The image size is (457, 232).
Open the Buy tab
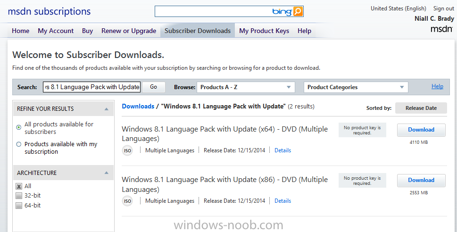point(87,31)
